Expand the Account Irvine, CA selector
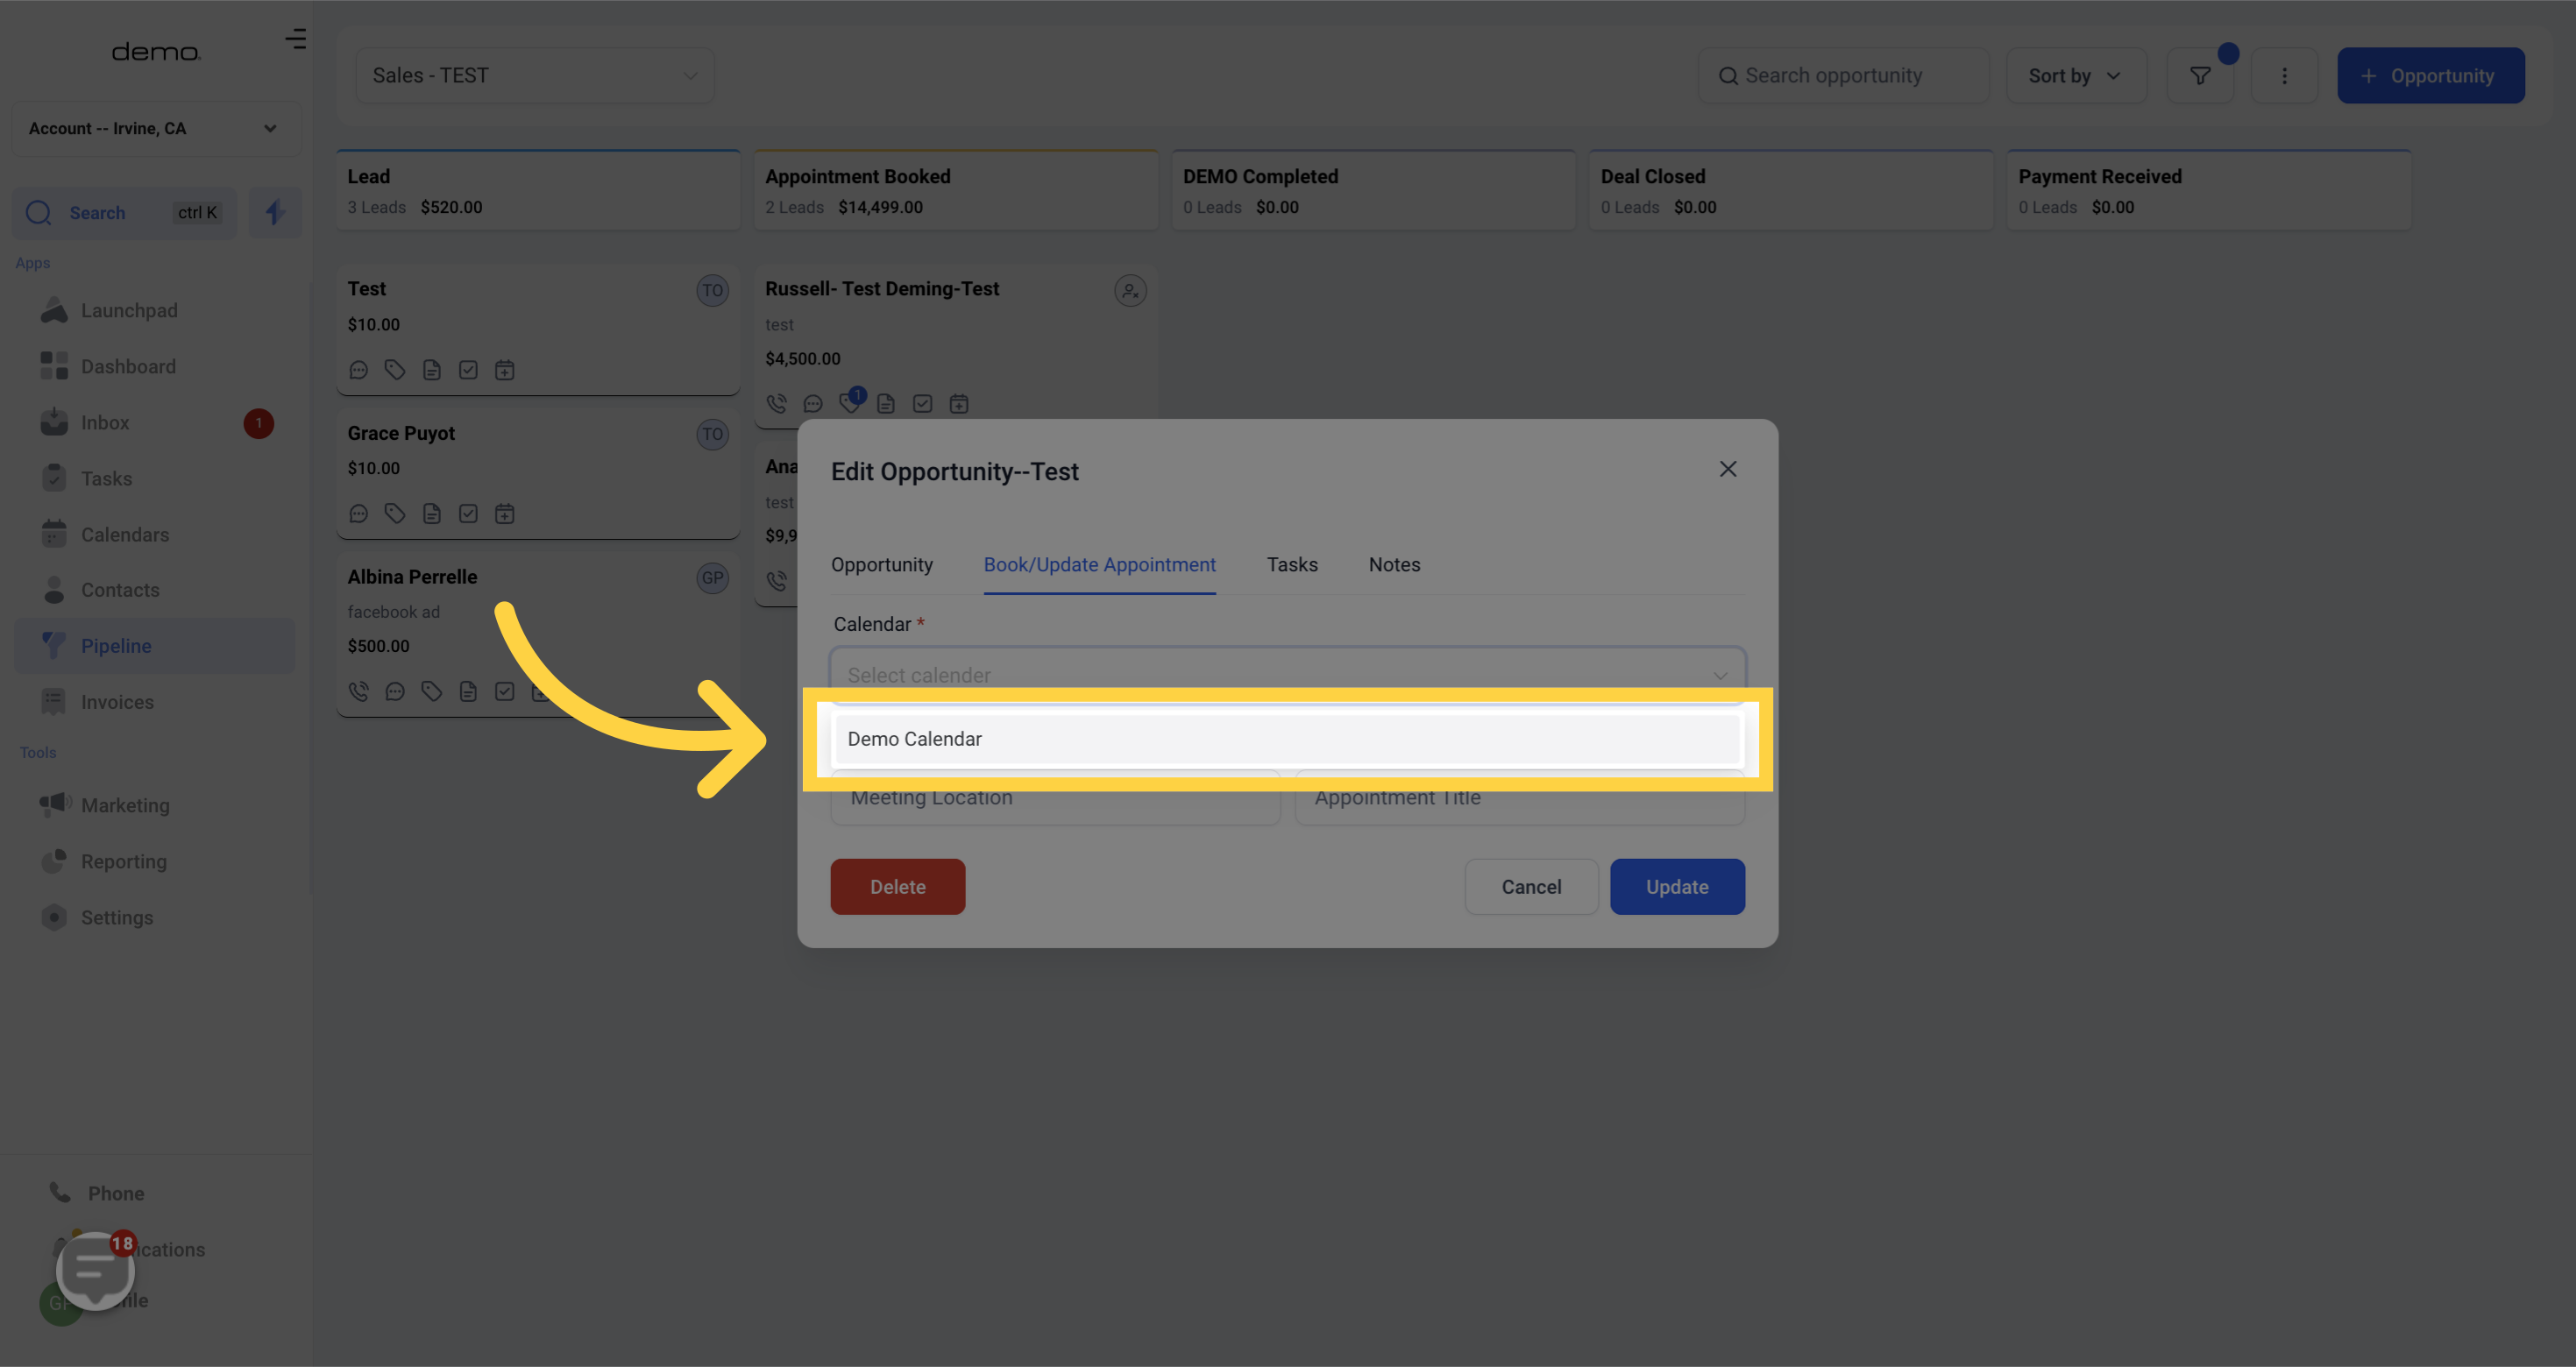 155,129
